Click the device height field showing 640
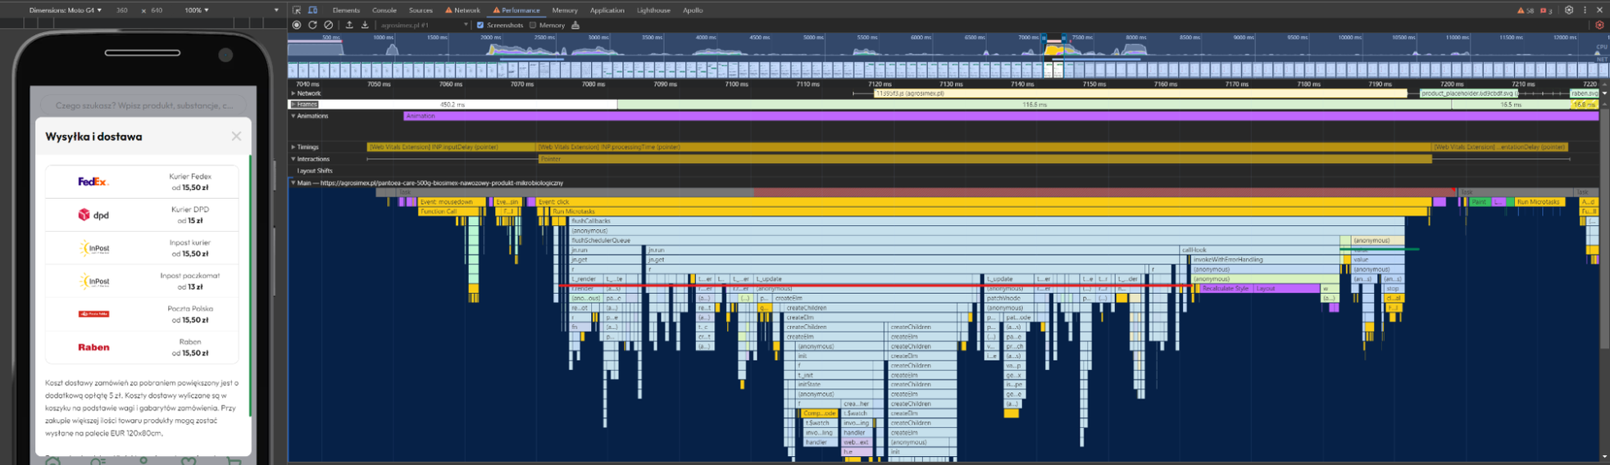1610x465 pixels. (157, 10)
